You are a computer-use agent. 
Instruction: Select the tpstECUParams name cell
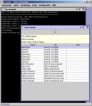(33, 74)
